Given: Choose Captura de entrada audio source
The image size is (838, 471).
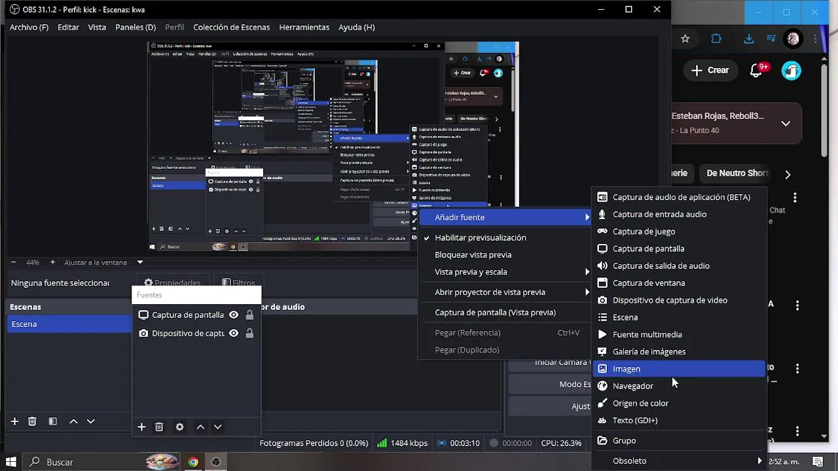Looking at the screenshot, I should [x=679, y=214].
